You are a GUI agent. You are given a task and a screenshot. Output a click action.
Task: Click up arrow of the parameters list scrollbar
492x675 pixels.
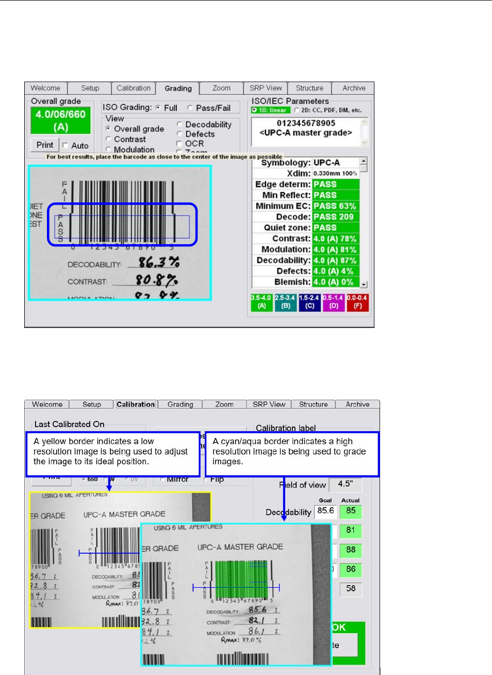tap(364, 161)
